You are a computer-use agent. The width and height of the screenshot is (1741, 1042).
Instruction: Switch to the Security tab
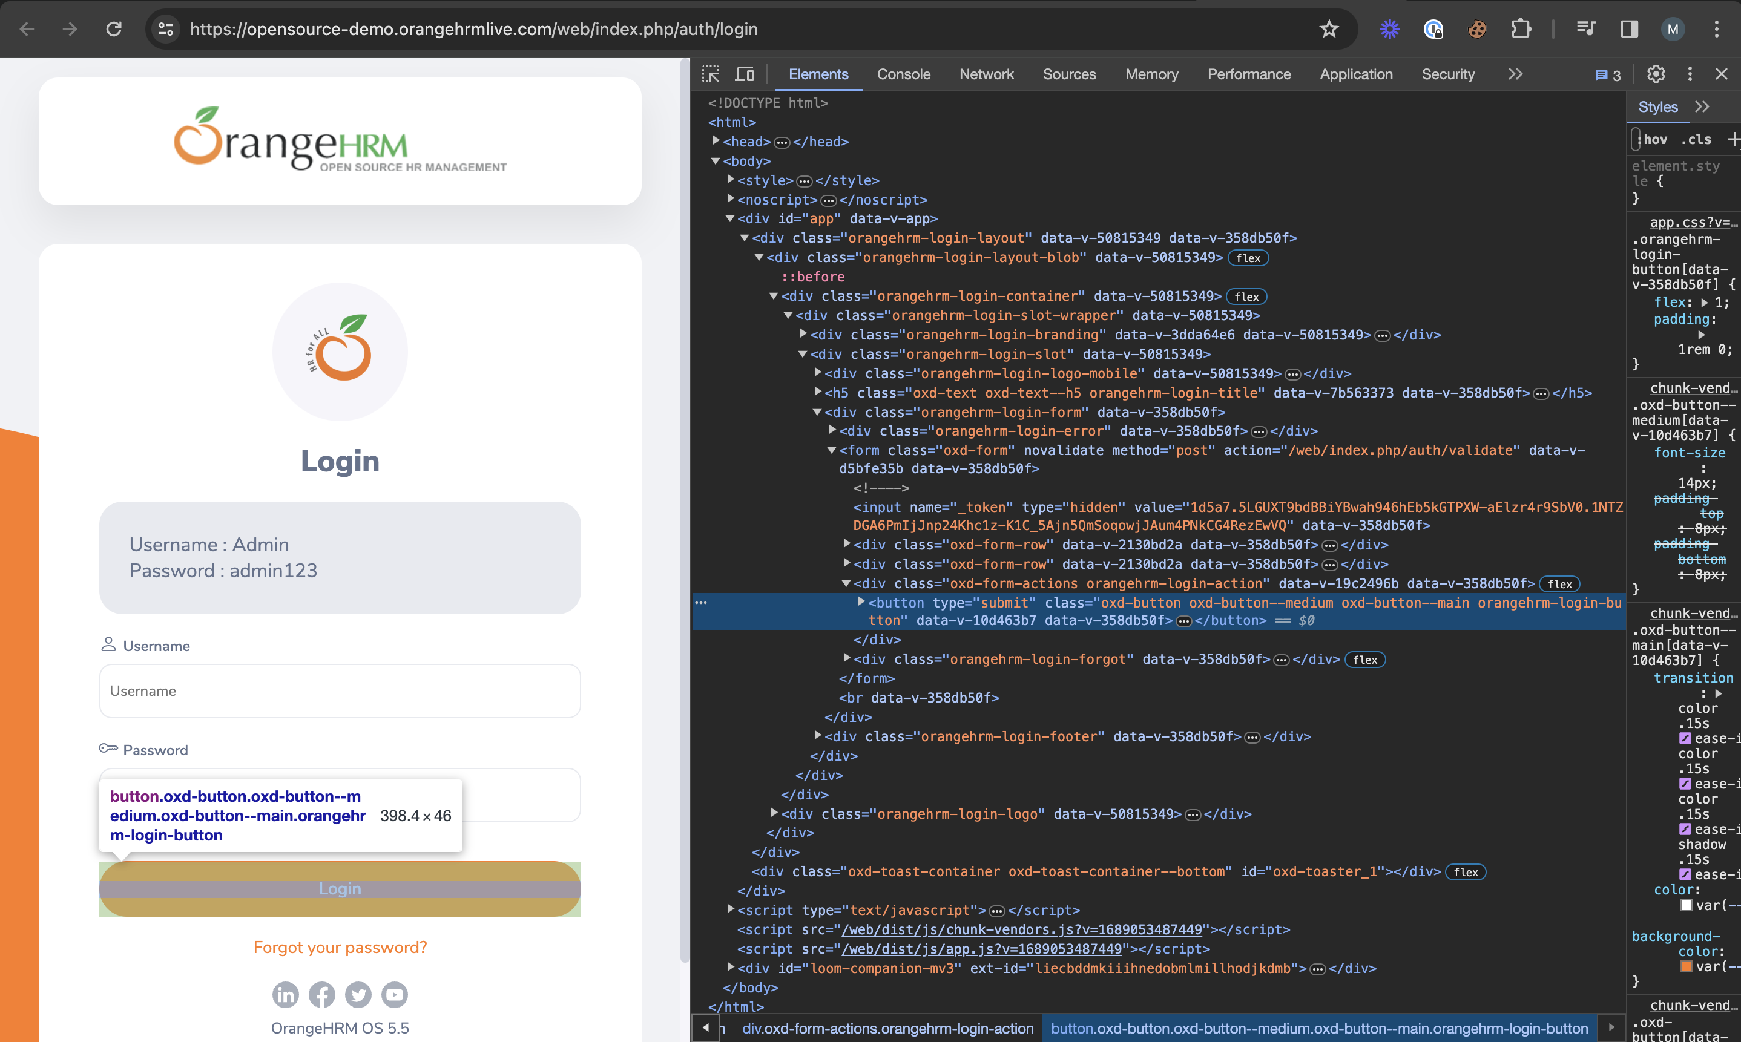pyautogui.click(x=1447, y=74)
